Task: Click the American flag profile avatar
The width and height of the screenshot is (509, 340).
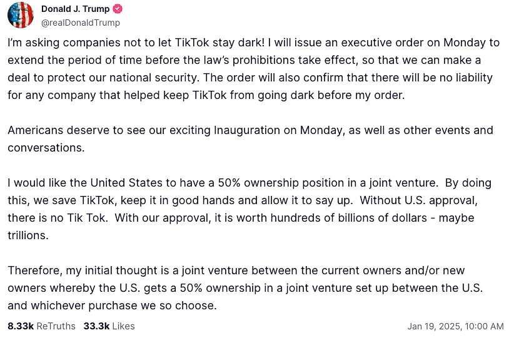Action: pyautogui.click(x=21, y=15)
